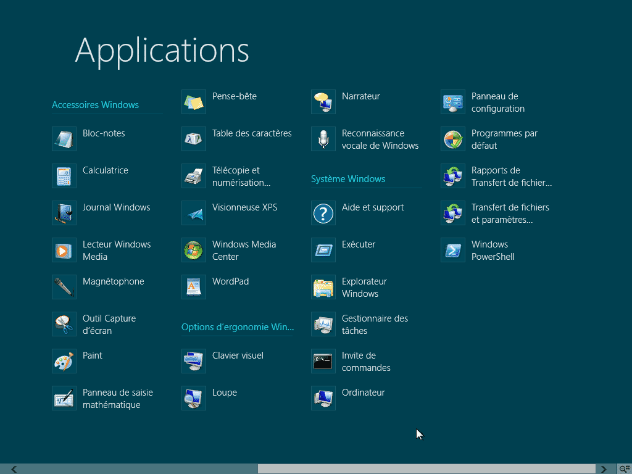Click the "Magnétophone" label text
This screenshot has height=474, width=632.
tap(114, 281)
